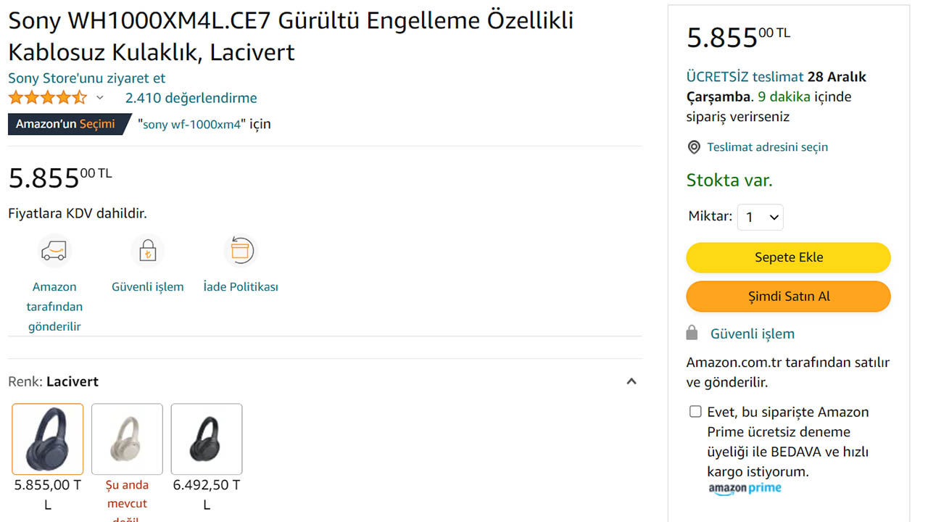Expand the star rating breakdown arrow
Viewport: 928px width, 522px height.
pyautogui.click(x=100, y=98)
